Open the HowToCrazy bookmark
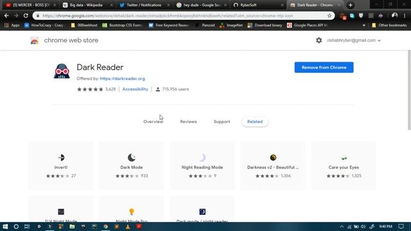Image resolution: width=411 pixels, height=231 pixels. point(44,26)
